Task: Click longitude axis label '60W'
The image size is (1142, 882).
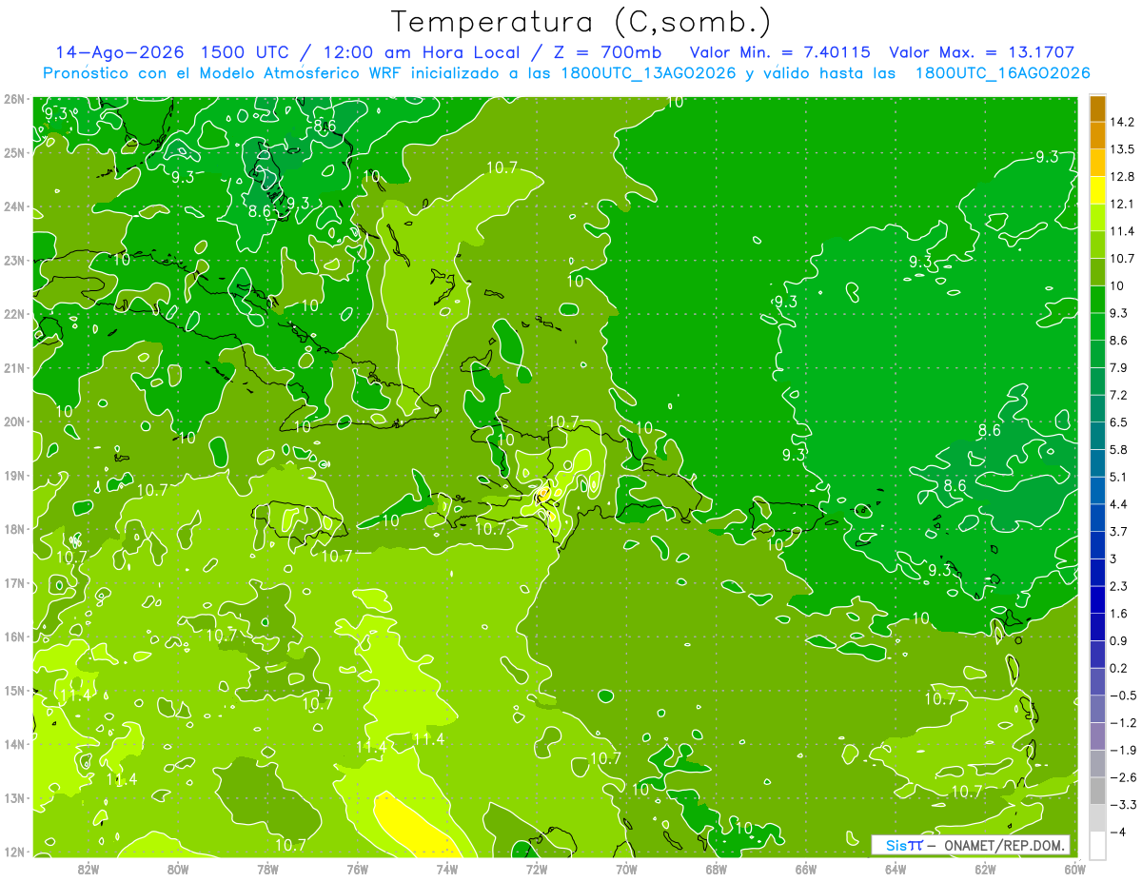Action: [1074, 868]
